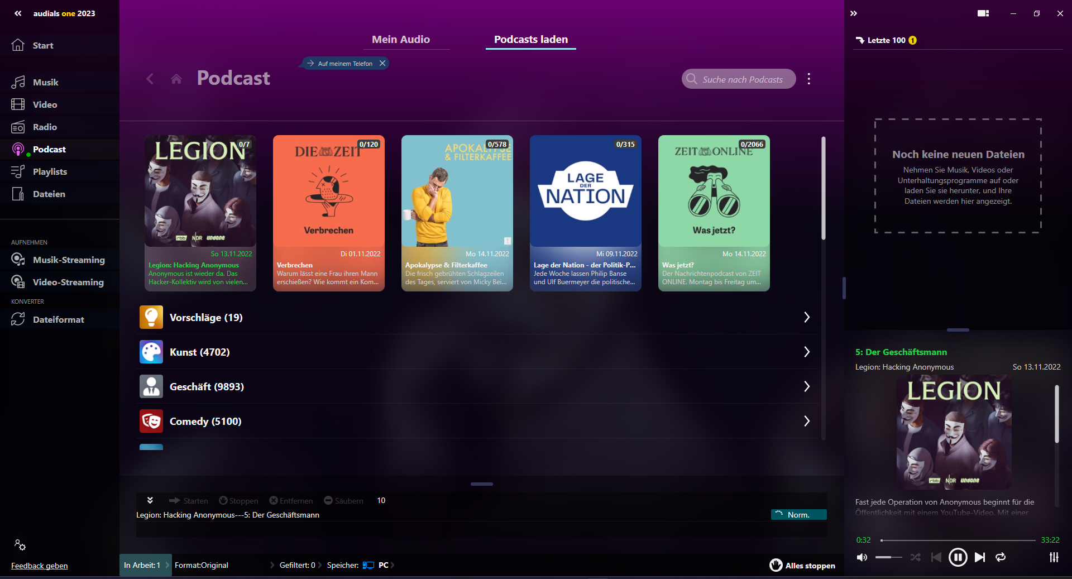Switch to the Mein Audio tab

coord(401,39)
